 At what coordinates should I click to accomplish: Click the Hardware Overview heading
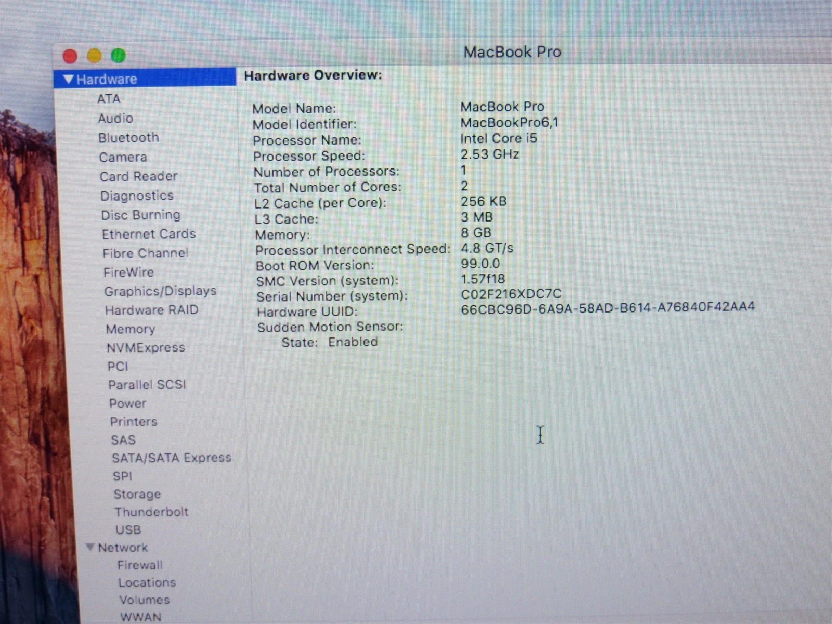click(x=313, y=75)
